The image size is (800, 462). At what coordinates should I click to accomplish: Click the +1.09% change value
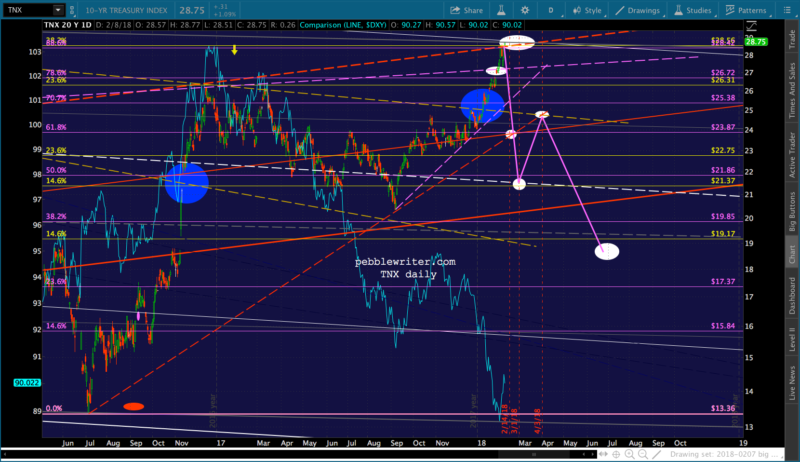coord(225,14)
